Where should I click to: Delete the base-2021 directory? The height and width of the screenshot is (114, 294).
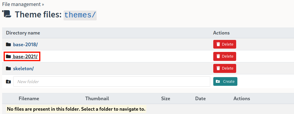click(x=225, y=56)
